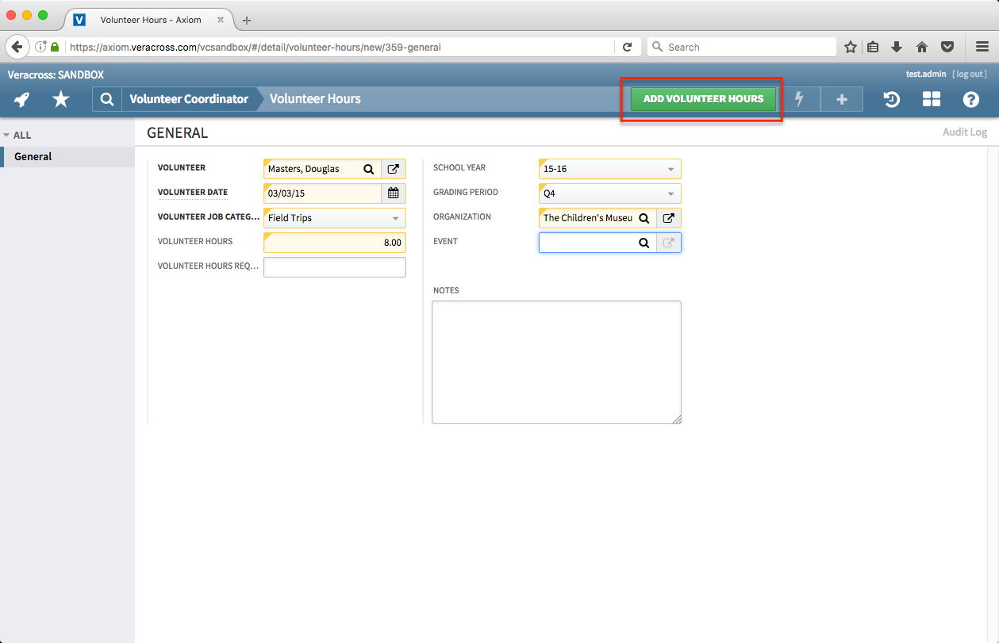Open the School Year dropdown
Viewport: 999px width, 643px height.
(670, 168)
